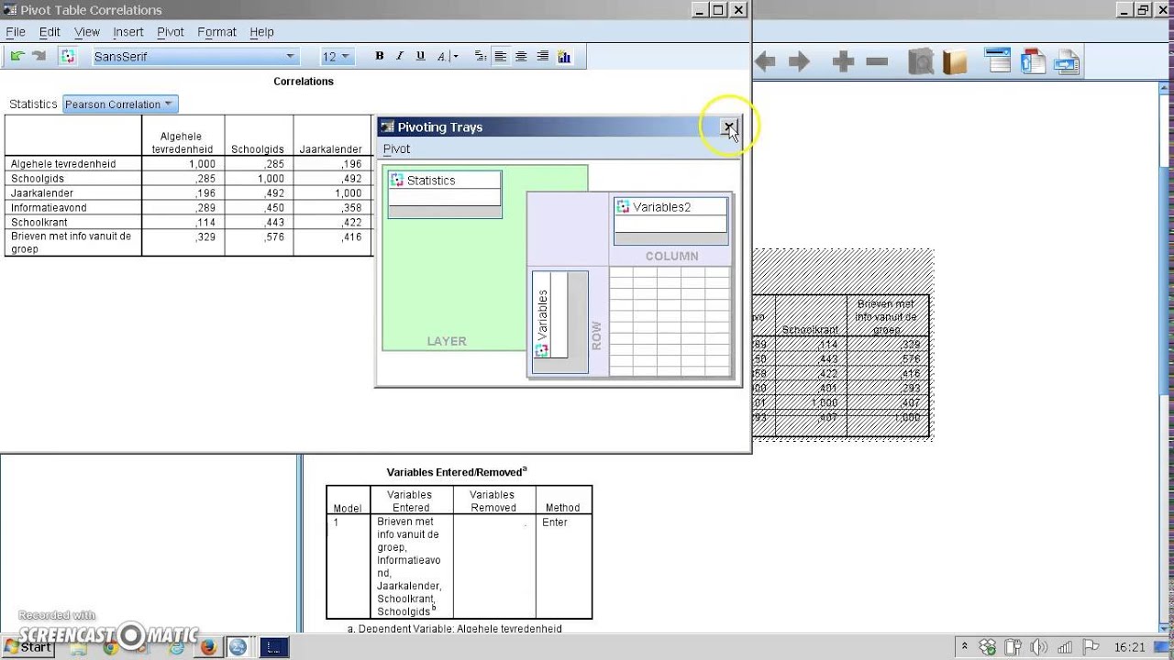
Task: Open the Pearson Correlation layer dropdown
Action: 120,104
